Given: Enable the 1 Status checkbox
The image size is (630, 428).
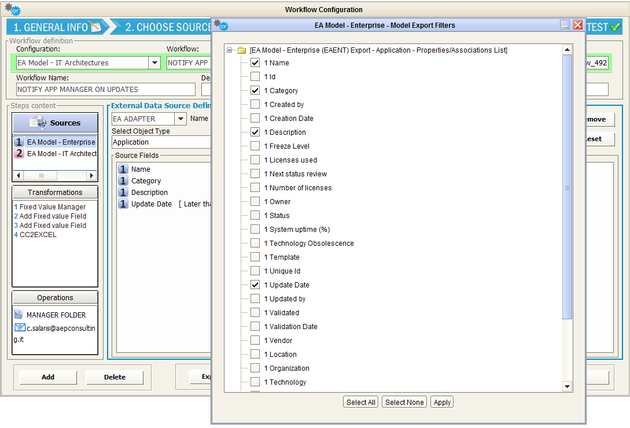Looking at the screenshot, I should [255, 215].
